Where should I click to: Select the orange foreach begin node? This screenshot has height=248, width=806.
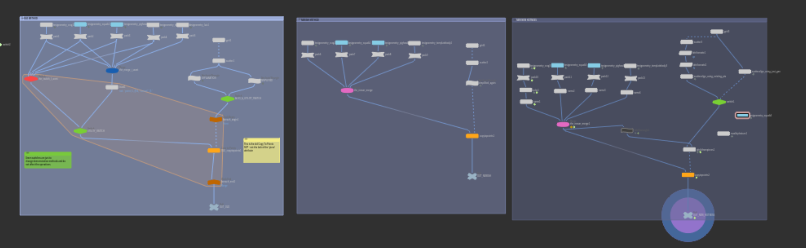tap(216, 120)
